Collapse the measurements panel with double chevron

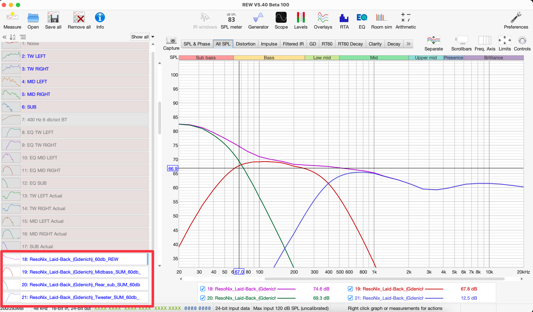tap(5, 37)
